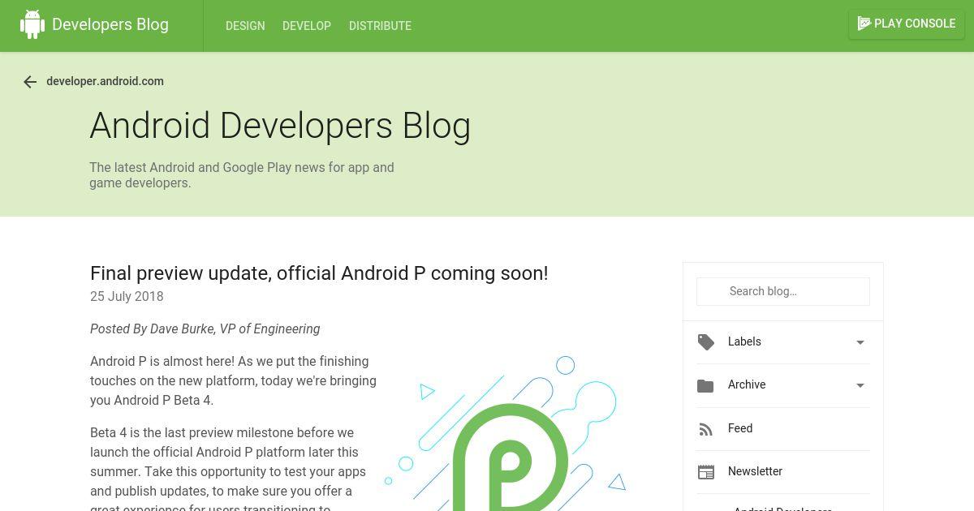Viewport: 974px width, 511px height.
Task: Expand the Labels dropdown arrow
Action: coord(860,342)
